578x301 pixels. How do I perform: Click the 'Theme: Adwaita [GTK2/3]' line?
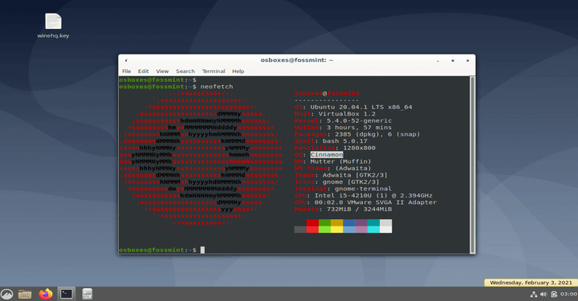tap(340, 175)
